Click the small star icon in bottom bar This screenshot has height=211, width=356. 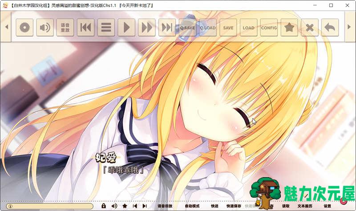pyautogui.click(x=125, y=206)
